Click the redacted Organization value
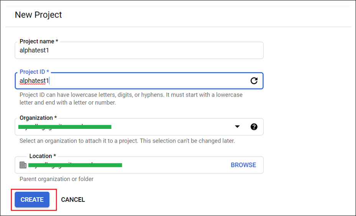 tap(65, 127)
